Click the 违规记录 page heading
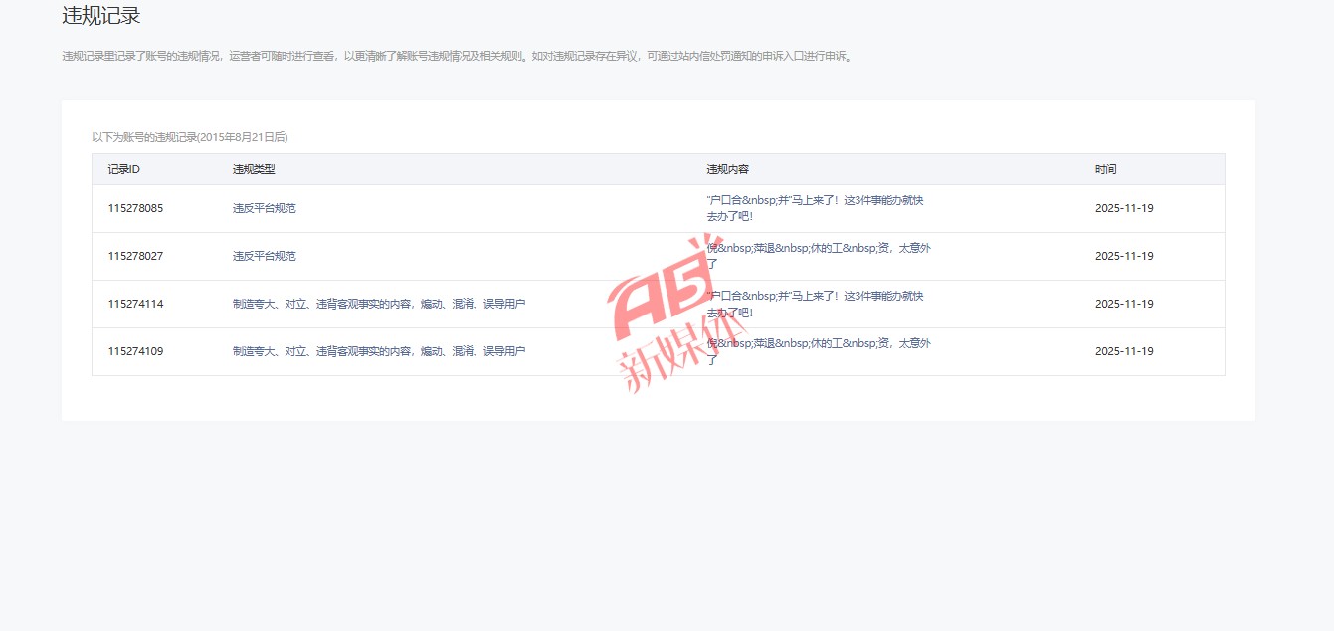Screen dimensions: 1334x631 pos(100,16)
